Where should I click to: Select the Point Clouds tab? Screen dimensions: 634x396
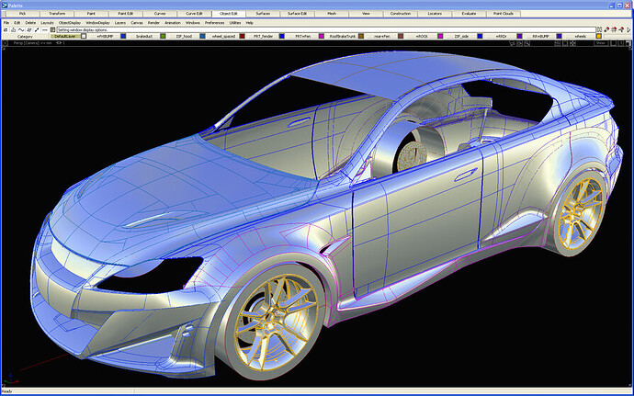(504, 14)
